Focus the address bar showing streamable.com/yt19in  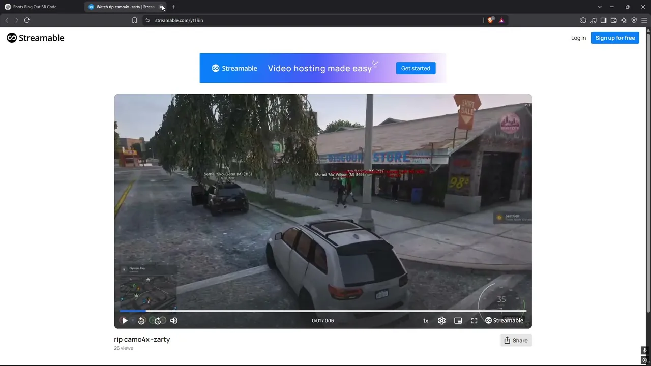click(313, 20)
